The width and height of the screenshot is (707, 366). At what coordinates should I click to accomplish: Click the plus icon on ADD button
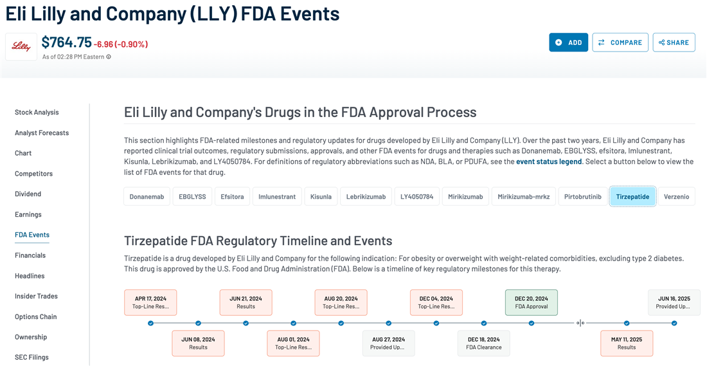click(x=559, y=42)
